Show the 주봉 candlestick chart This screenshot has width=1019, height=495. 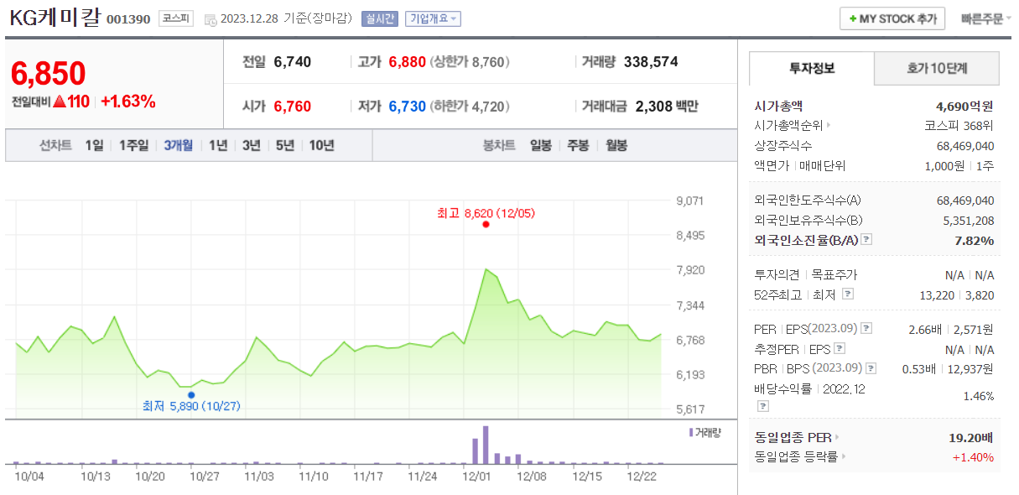coord(579,145)
